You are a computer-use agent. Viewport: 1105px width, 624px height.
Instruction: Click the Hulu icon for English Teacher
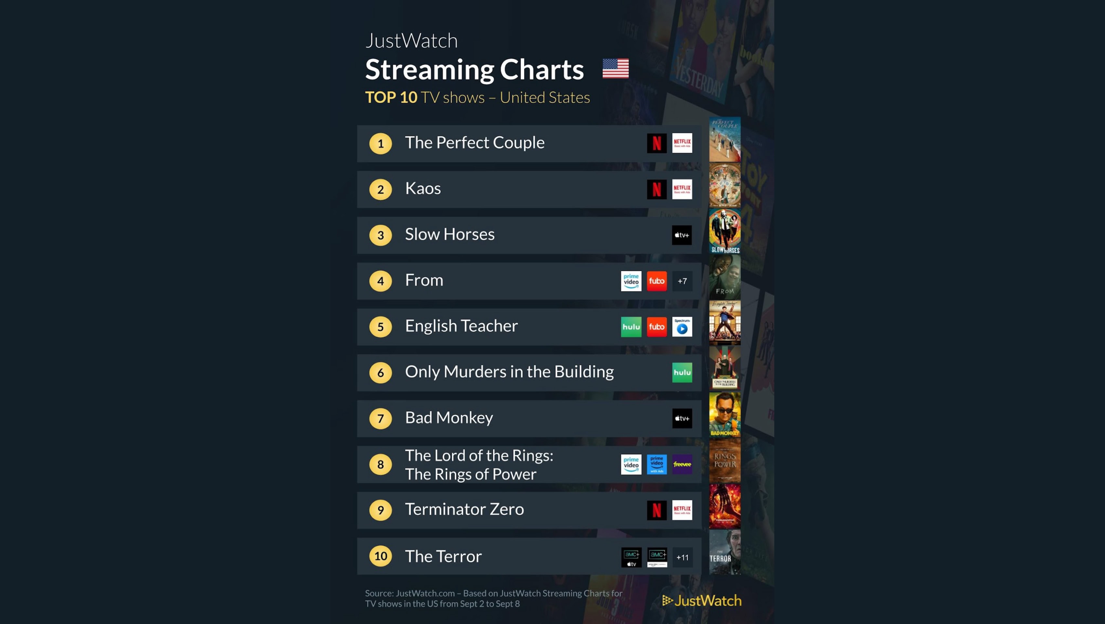click(x=631, y=327)
